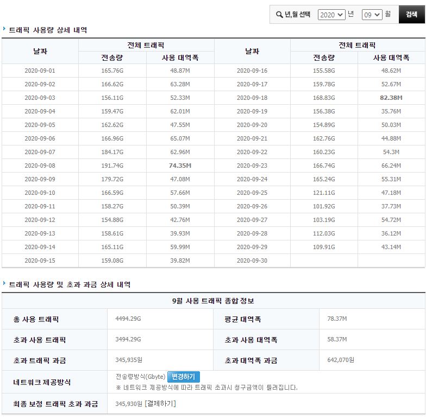432x419 pixels.
Task: Open the year dropdown showing 2020
Action: (331, 15)
